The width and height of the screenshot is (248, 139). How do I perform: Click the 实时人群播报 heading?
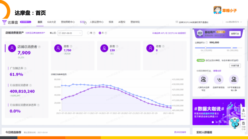[x=204, y=132]
